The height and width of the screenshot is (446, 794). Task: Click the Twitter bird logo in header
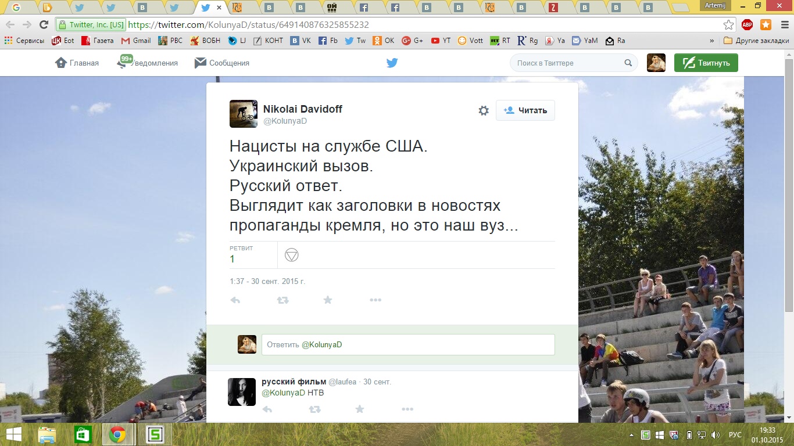pos(392,63)
